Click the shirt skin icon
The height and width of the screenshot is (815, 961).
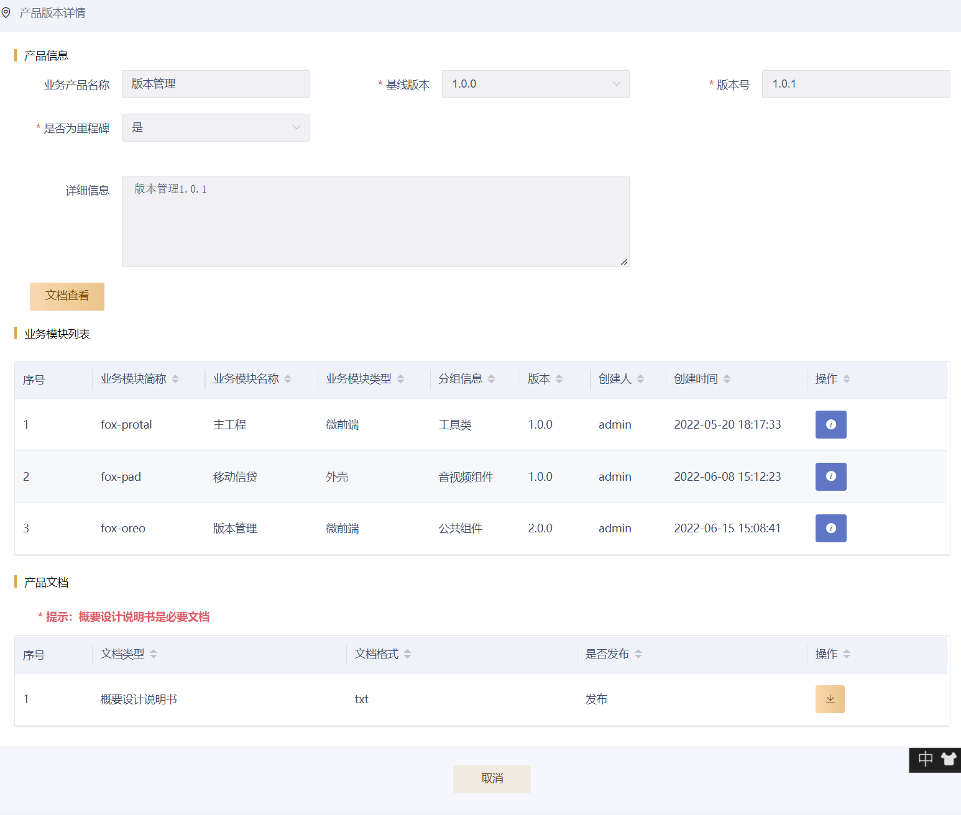tap(949, 759)
